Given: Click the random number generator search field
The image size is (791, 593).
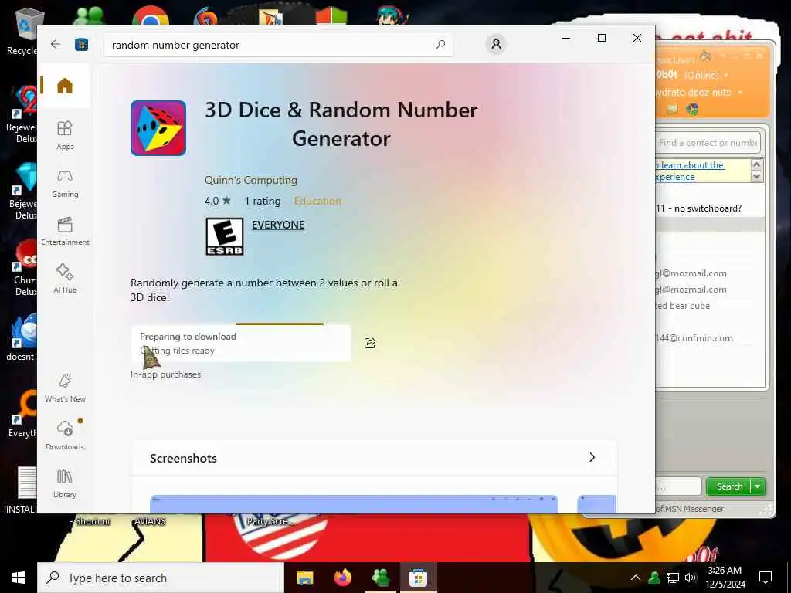Looking at the screenshot, I should point(278,45).
